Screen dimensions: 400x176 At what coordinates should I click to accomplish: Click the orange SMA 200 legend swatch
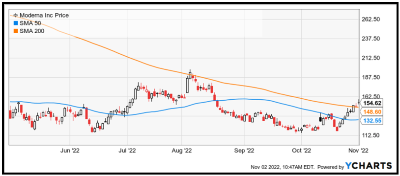coord(16,31)
